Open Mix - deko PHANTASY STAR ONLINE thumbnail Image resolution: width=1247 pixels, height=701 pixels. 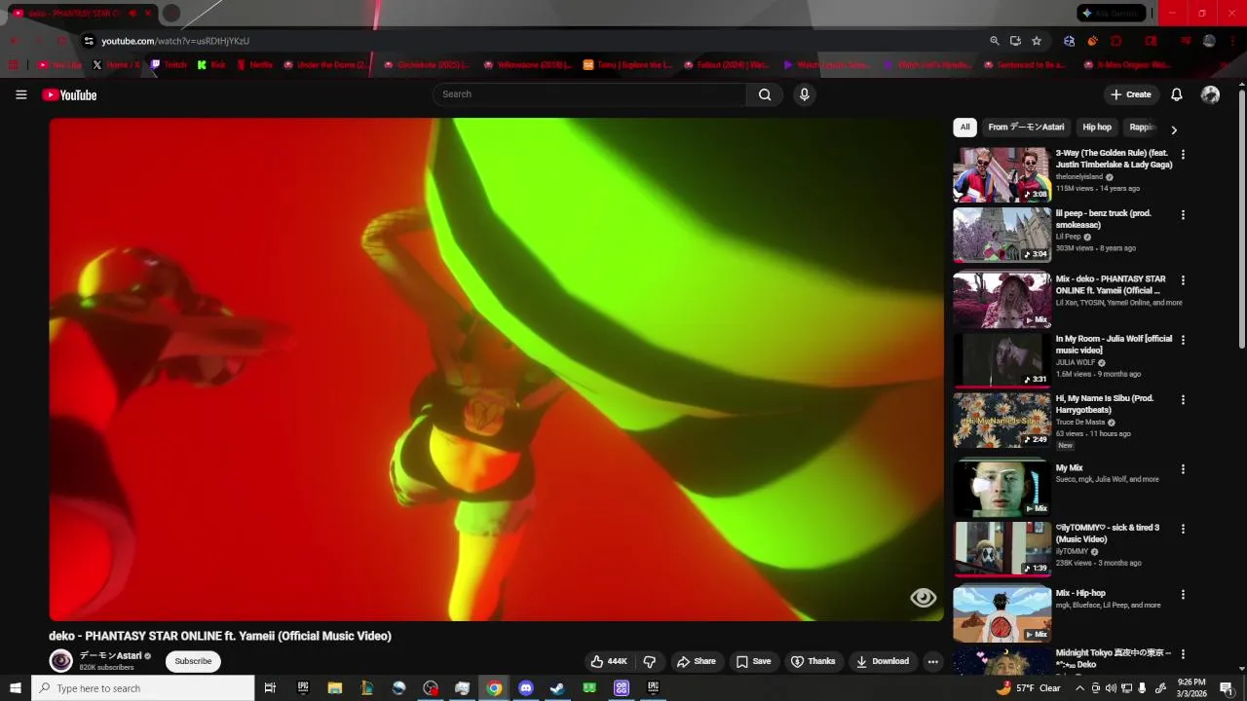(x=1001, y=300)
